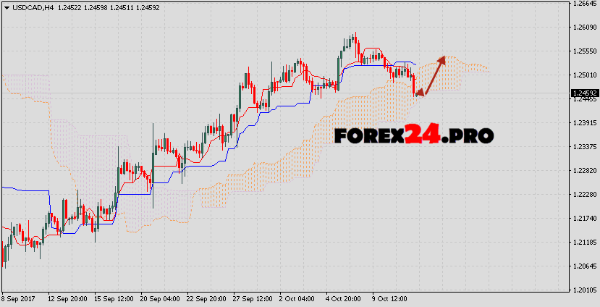Click the 1.20105 price at axis bottom
The image size is (600, 307).
(583, 290)
